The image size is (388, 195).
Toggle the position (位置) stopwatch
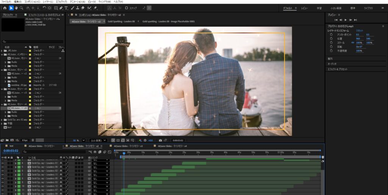[331, 39]
